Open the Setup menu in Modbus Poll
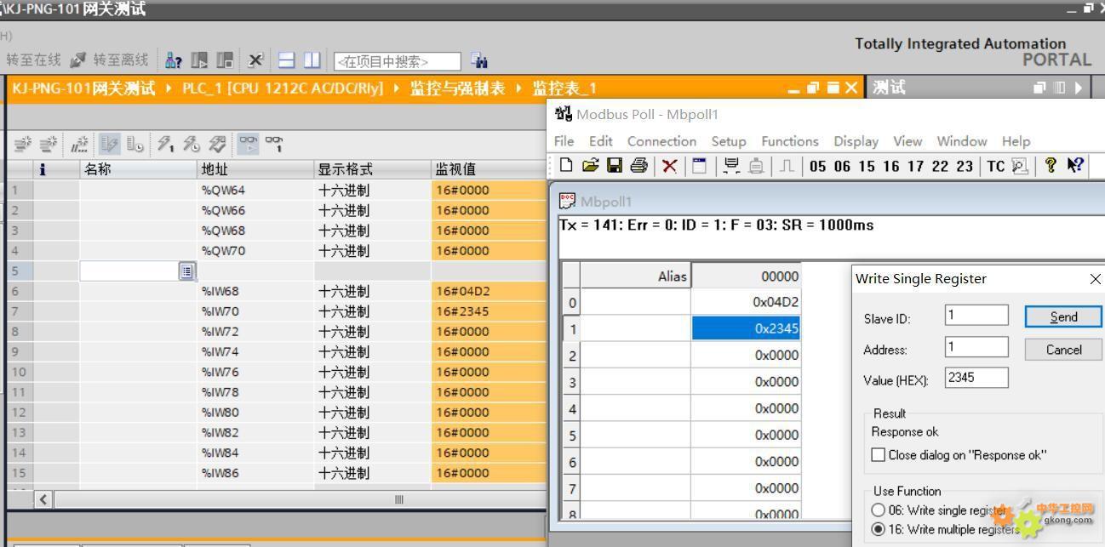The width and height of the screenshot is (1105, 547). pyautogui.click(x=728, y=141)
